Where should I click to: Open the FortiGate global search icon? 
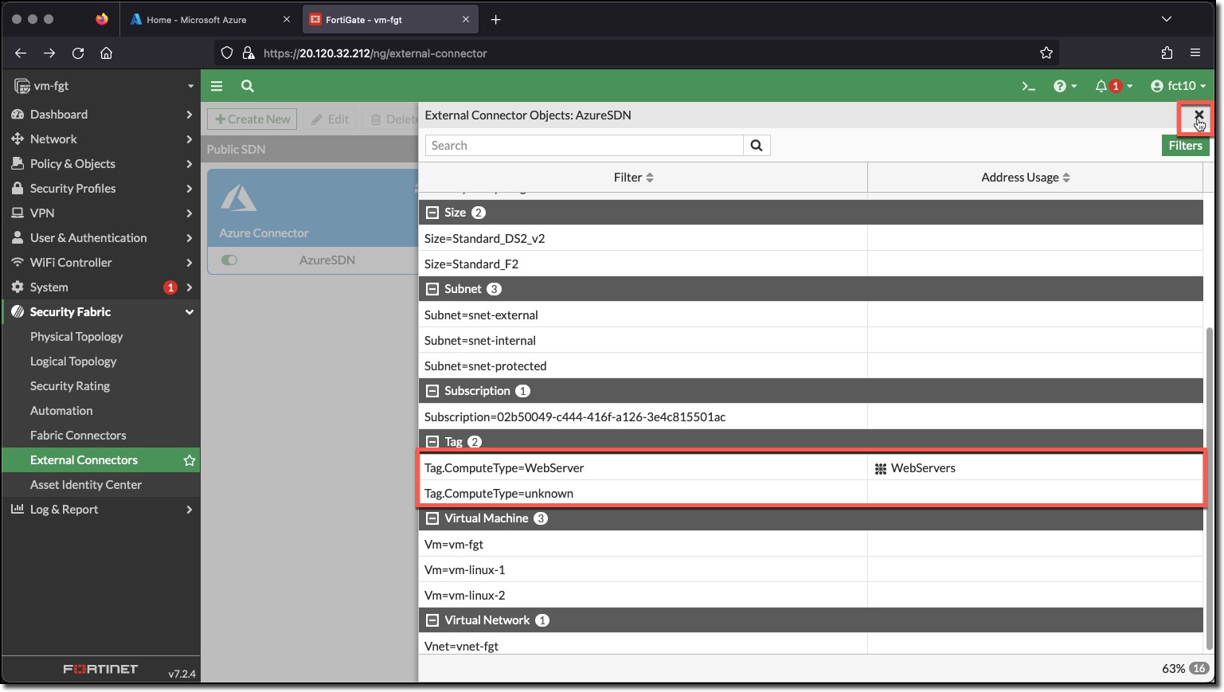tap(248, 86)
